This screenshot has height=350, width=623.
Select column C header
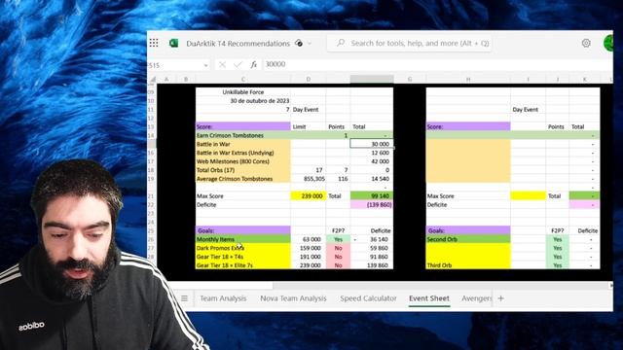point(243,79)
